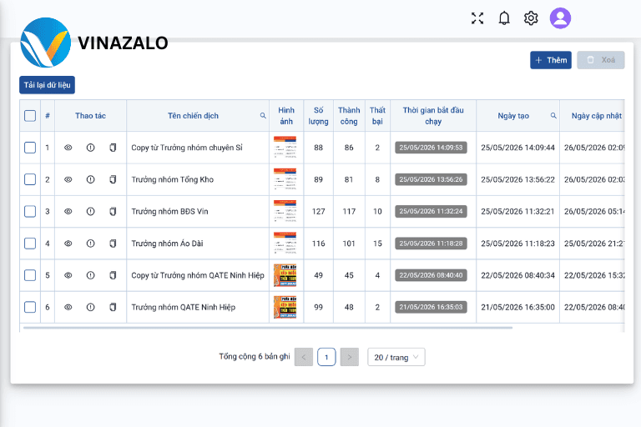
Task: Show info for Trưởng nhóm Áo Dài
Action: [x=90, y=244]
